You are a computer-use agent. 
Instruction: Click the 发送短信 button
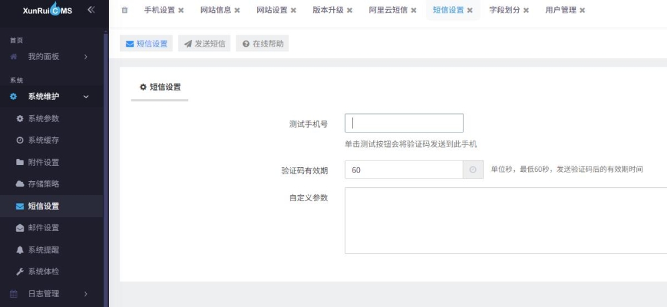204,44
